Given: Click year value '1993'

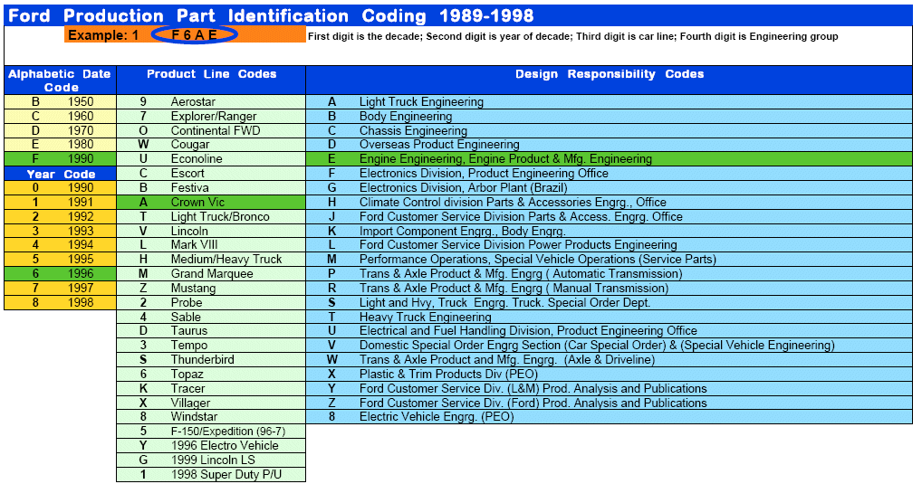Looking at the screenshot, I should click(x=81, y=231).
